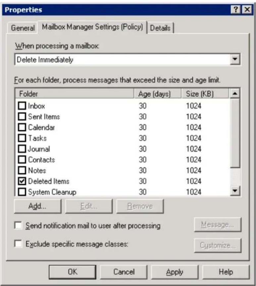The image size is (256, 286).
Task: Check the Contacts folder checkbox
Action: [x=22, y=160]
